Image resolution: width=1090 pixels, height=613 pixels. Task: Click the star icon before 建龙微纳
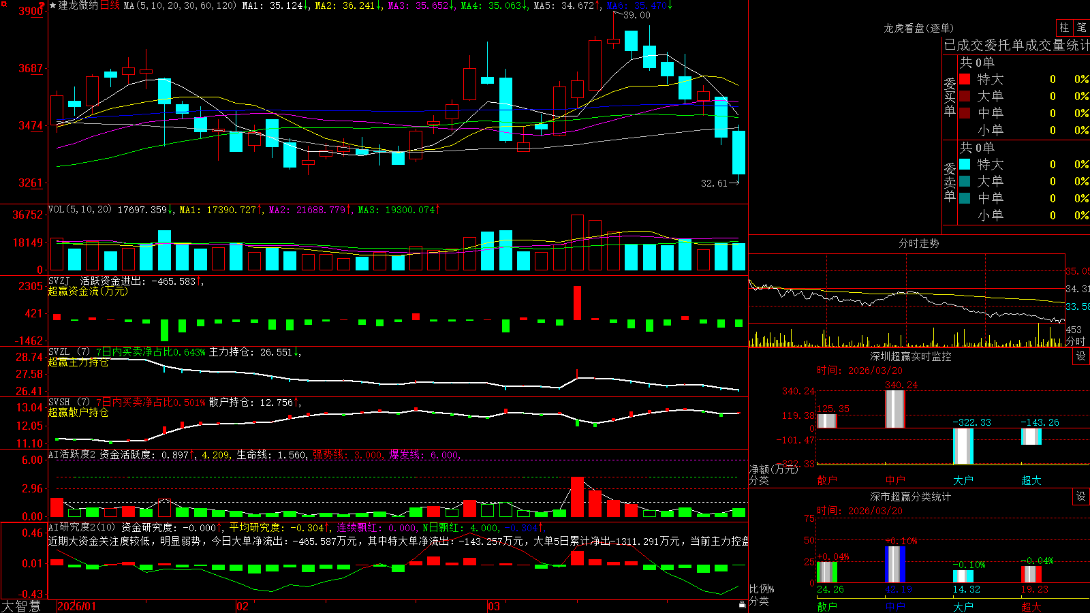(x=52, y=5)
